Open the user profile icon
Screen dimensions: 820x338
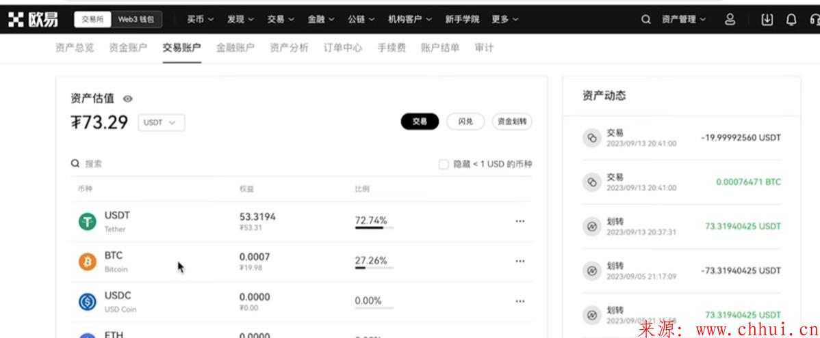click(730, 19)
